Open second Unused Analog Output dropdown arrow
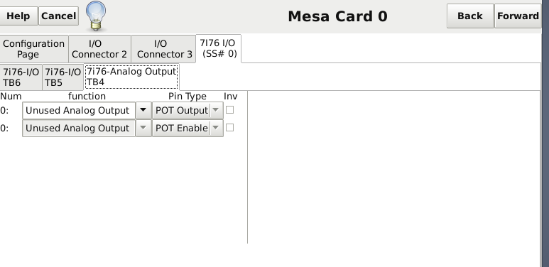549x267 pixels. (x=143, y=128)
